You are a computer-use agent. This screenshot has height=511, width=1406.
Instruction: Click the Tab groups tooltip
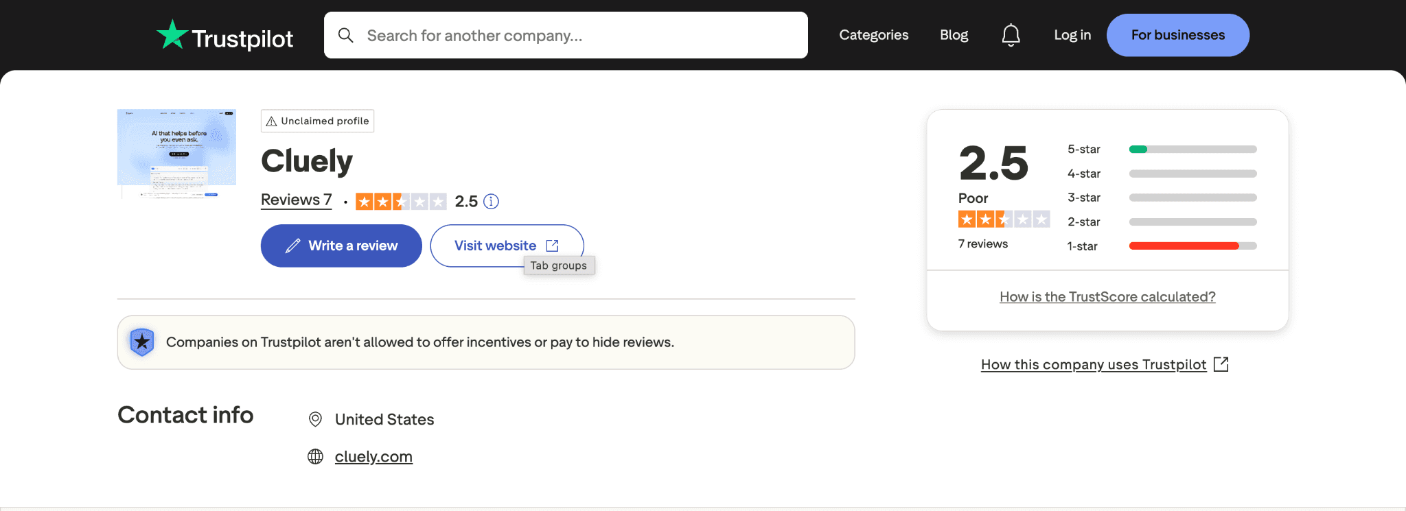click(559, 265)
